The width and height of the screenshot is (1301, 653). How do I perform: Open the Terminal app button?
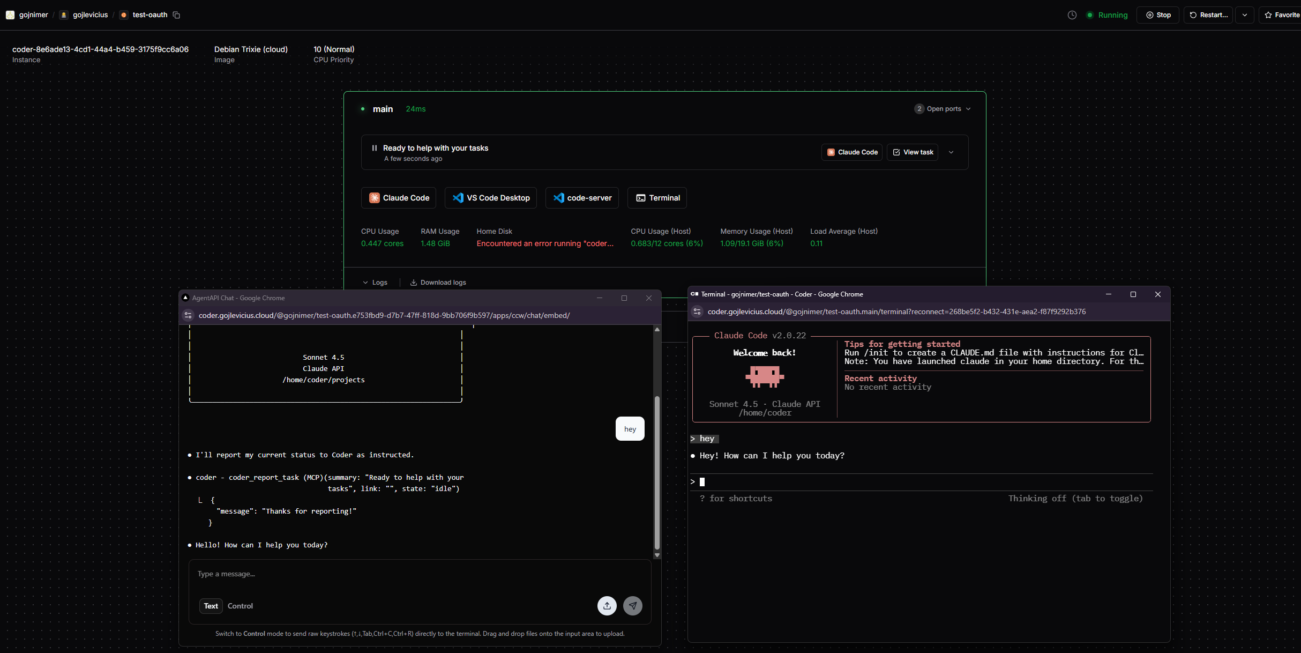[x=657, y=198]
